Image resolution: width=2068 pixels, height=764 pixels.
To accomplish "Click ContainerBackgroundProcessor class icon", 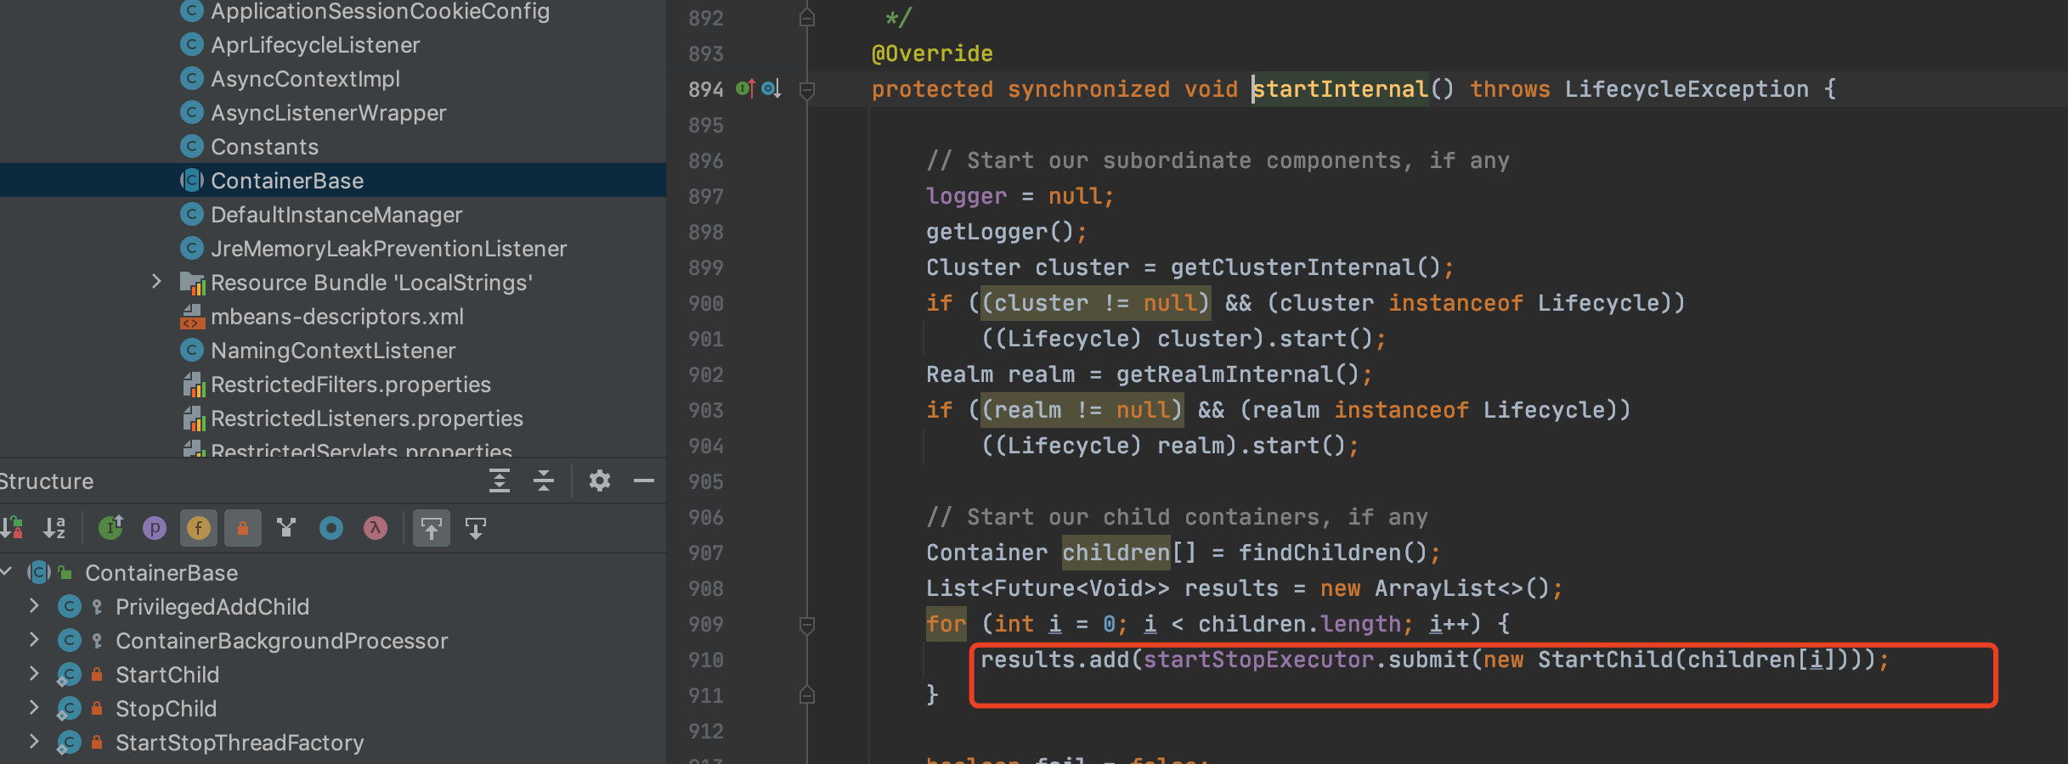I will (x=69, y=640).
